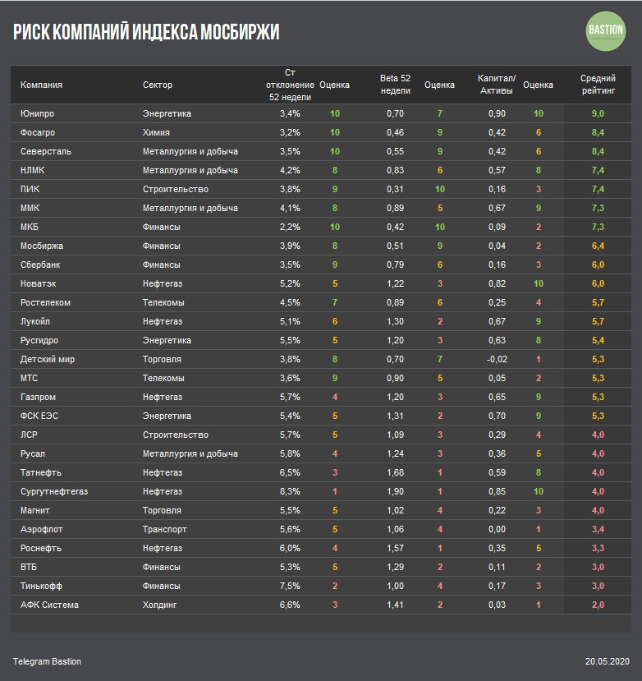Click the 'Магнит' company name
The height and width of the screenshot is (681, 642).
35,510
